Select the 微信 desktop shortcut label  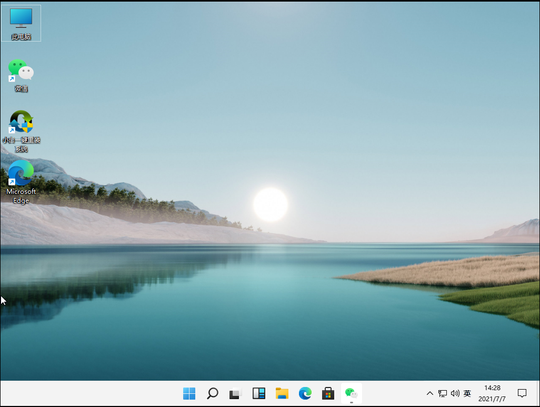click(21, 88)
